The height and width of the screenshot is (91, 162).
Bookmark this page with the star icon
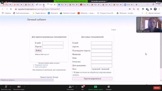138,9
